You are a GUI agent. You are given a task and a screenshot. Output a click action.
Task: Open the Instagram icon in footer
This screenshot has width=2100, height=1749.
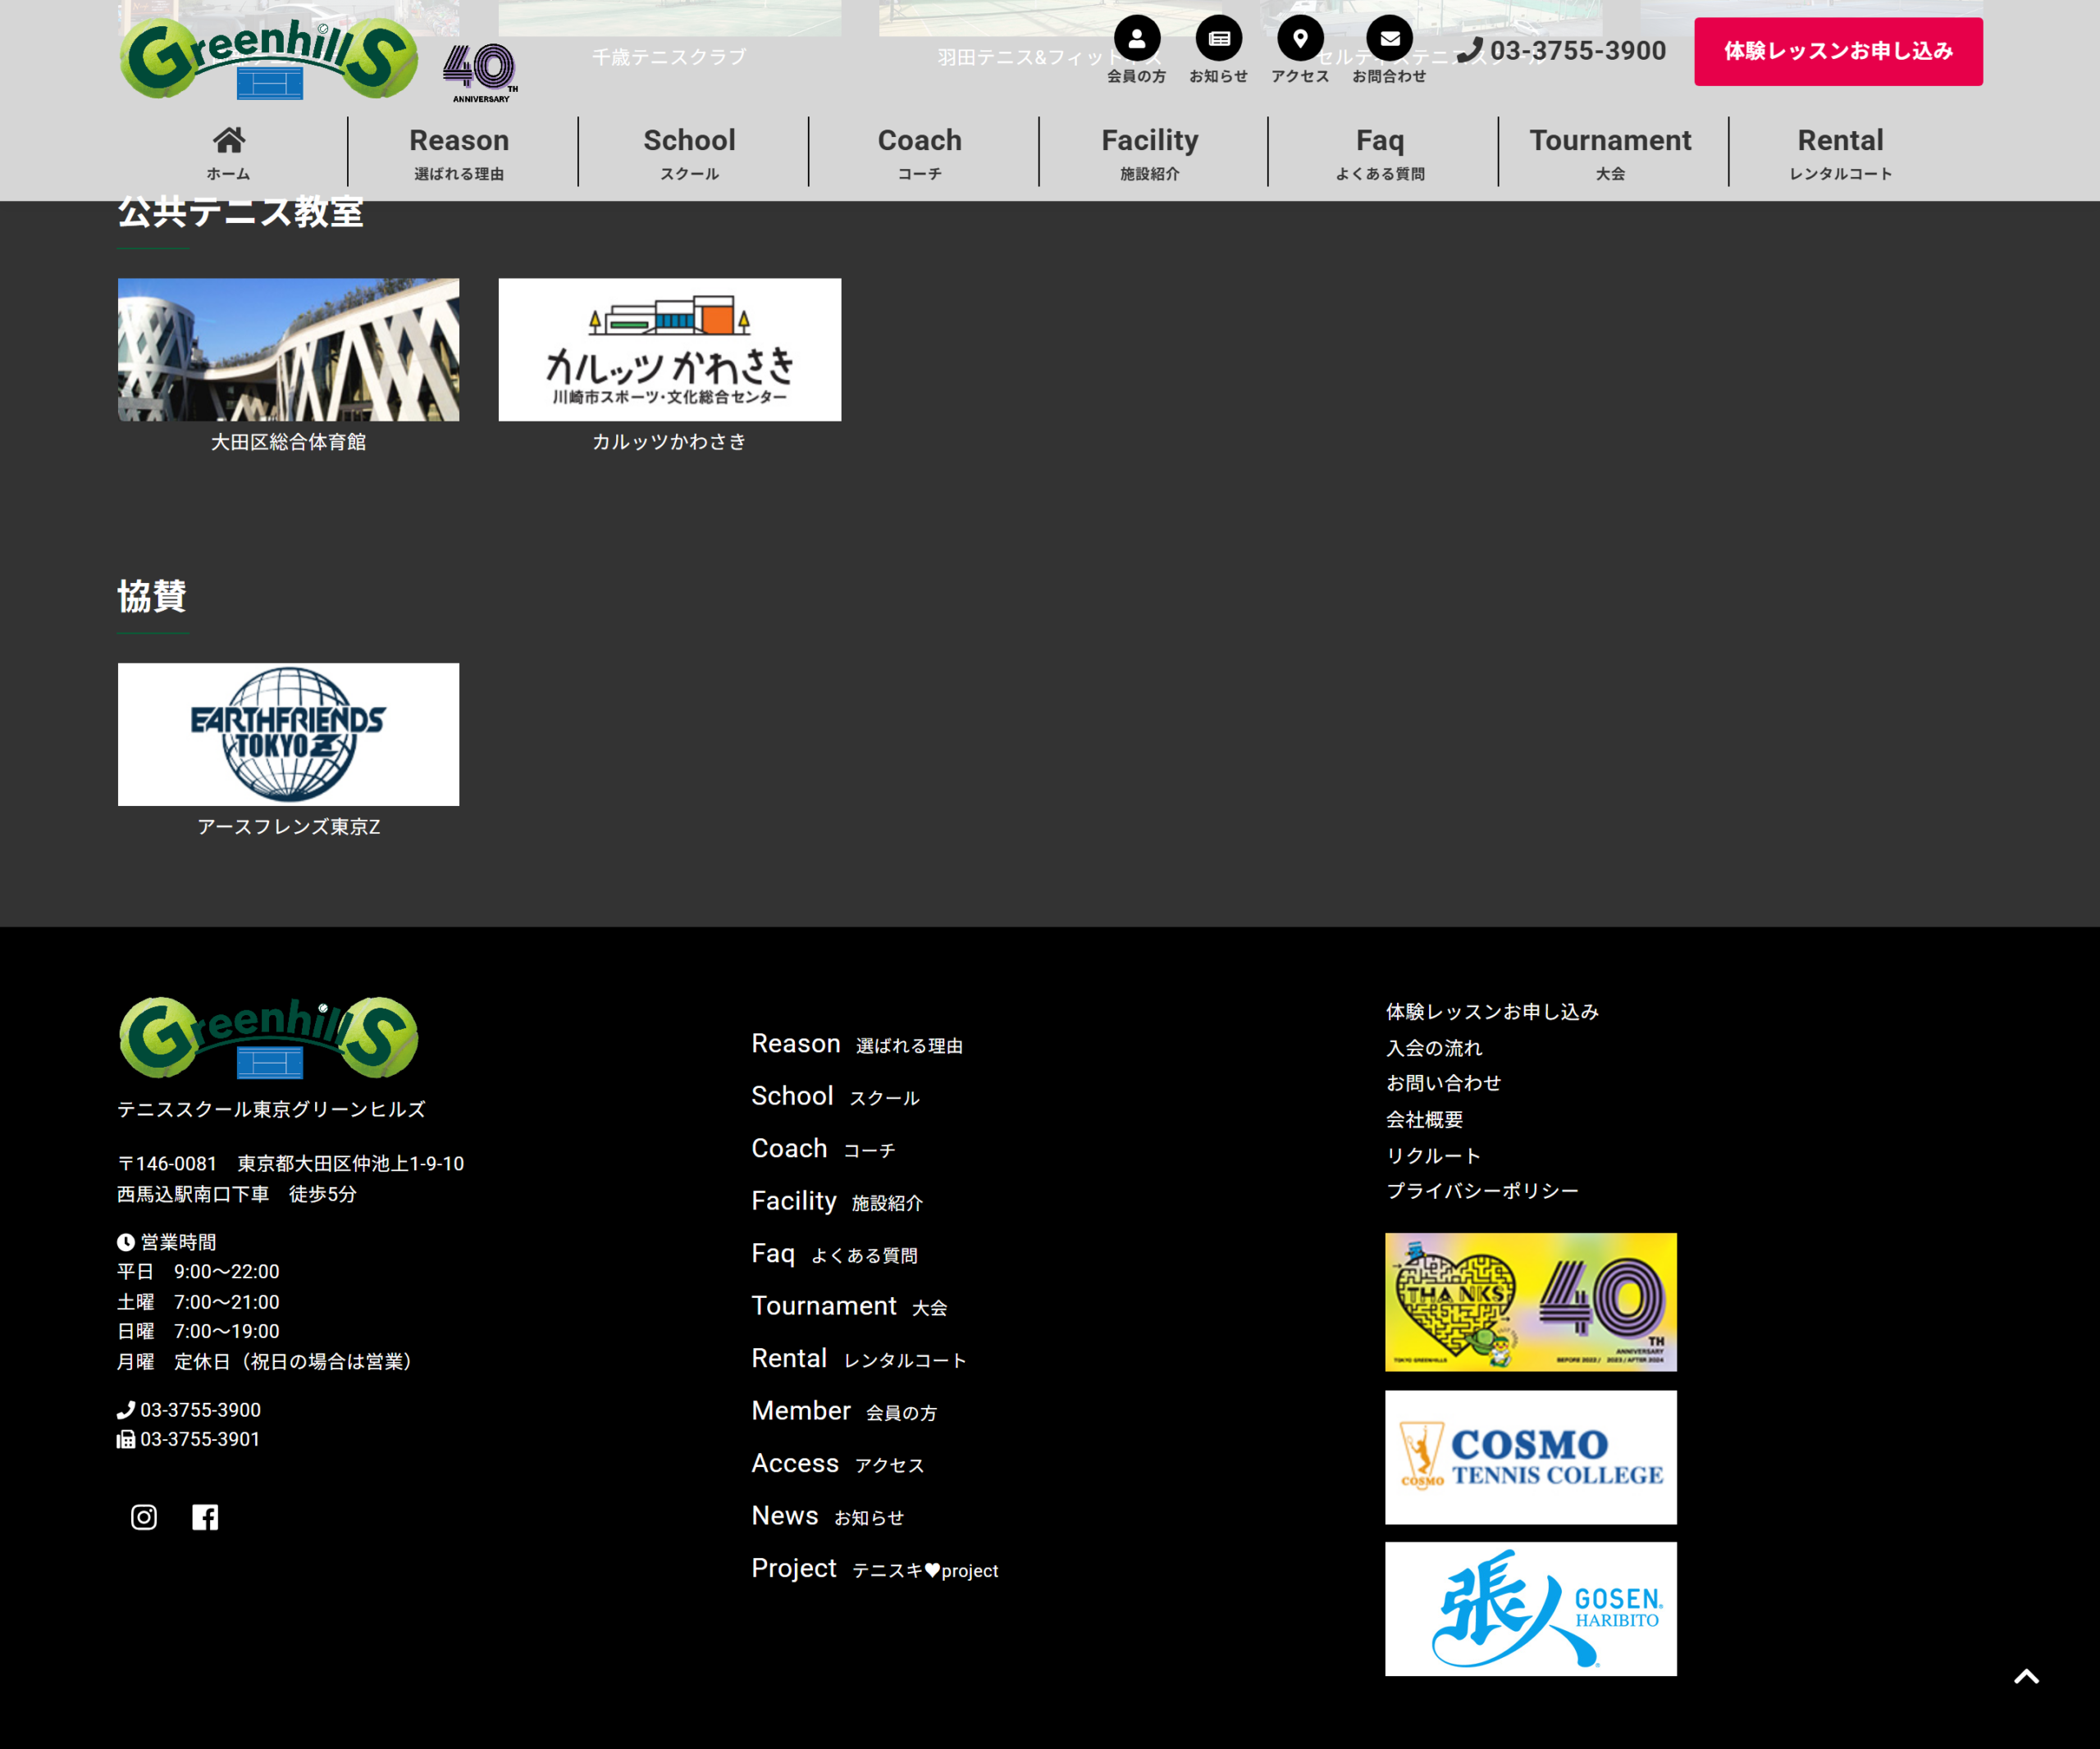pyautogui.click(x=144, y=1517)
